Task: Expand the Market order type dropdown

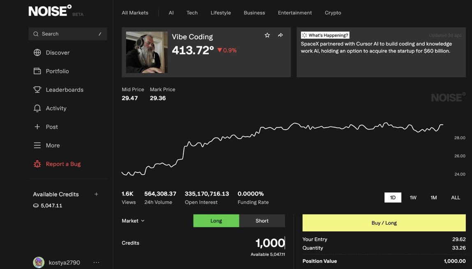Action: (133, 221)
